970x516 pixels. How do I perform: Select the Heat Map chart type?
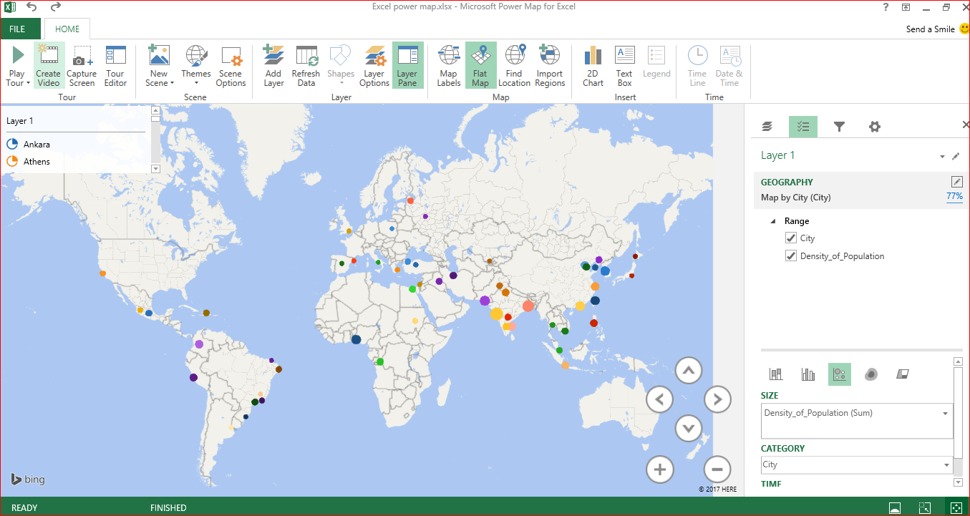871,374
